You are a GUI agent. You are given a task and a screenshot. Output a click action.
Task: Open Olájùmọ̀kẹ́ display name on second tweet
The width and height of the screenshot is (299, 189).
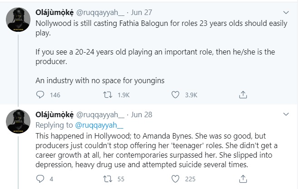click(x=55, y=114)
